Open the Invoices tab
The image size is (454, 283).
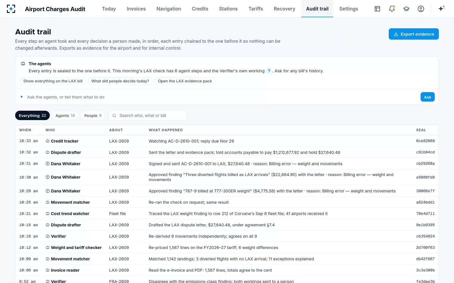click(x=136, y=9)
